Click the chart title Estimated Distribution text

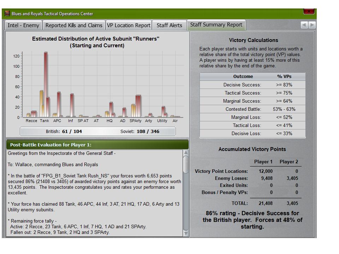[x=96, y=42]
